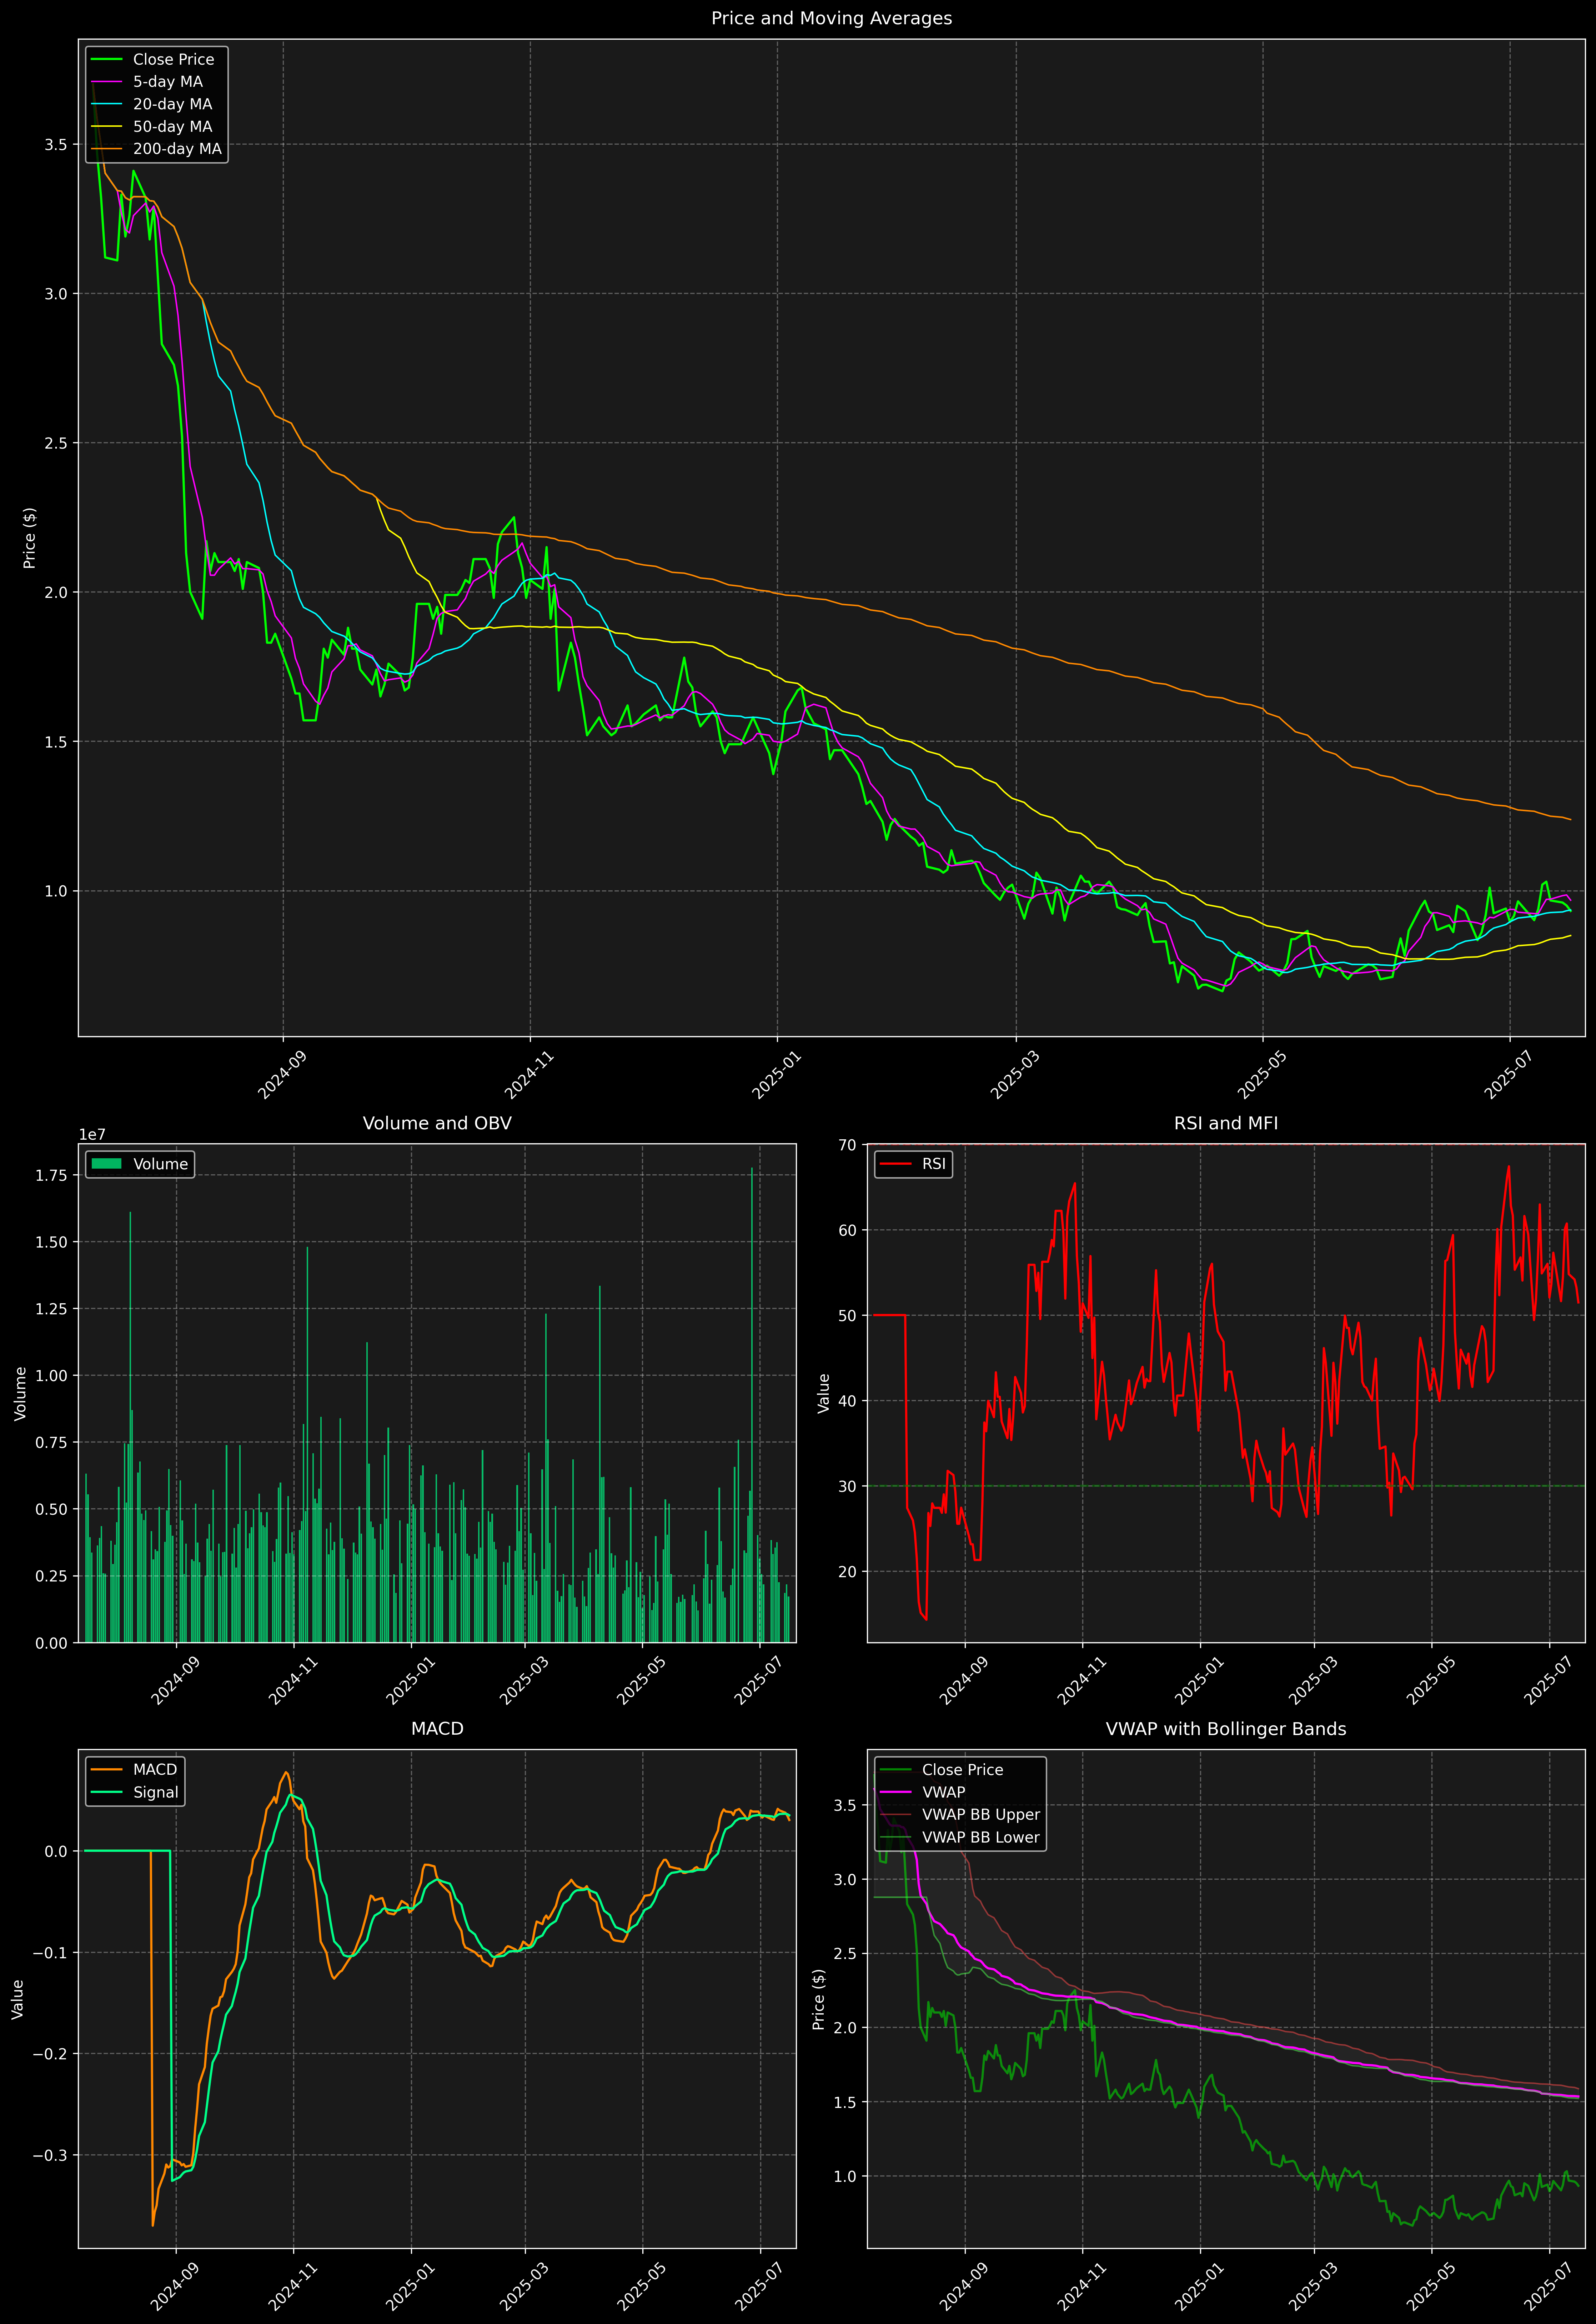Click the 1.5 y-axis tick on the top chart
This screenshot has width=1596, height=2324.
pyautogui.click(x=56, y=742)
